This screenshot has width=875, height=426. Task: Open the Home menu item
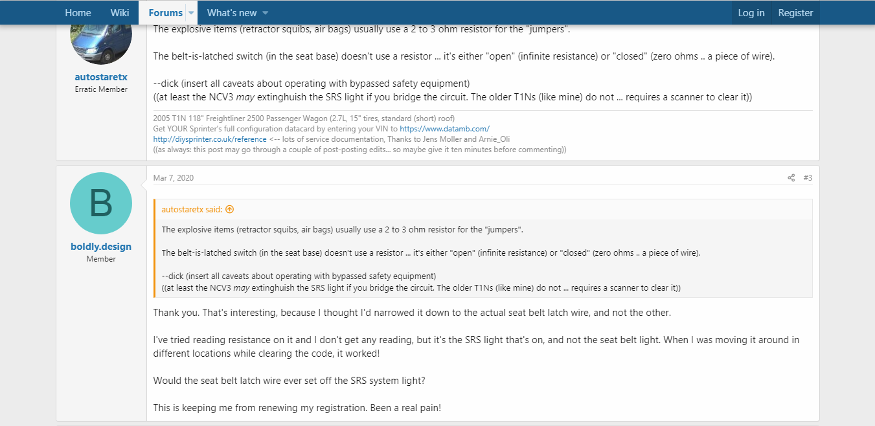point(78,13)
